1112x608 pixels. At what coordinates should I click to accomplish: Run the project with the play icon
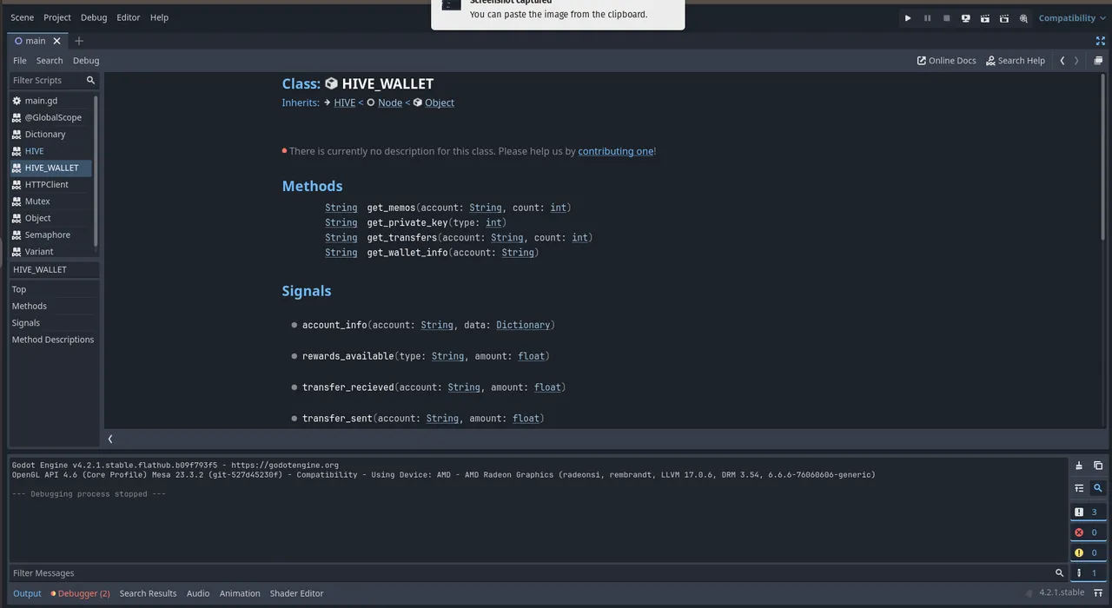(x=908, y=18)
